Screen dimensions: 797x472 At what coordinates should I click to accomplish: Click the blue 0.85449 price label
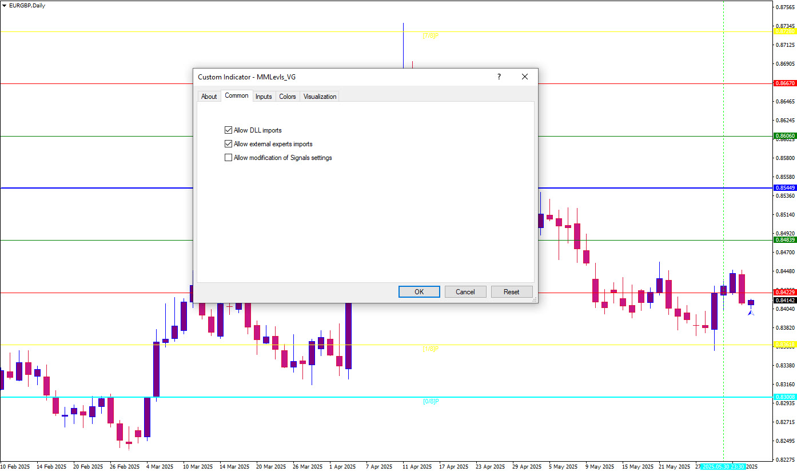(x=785, y=187)
